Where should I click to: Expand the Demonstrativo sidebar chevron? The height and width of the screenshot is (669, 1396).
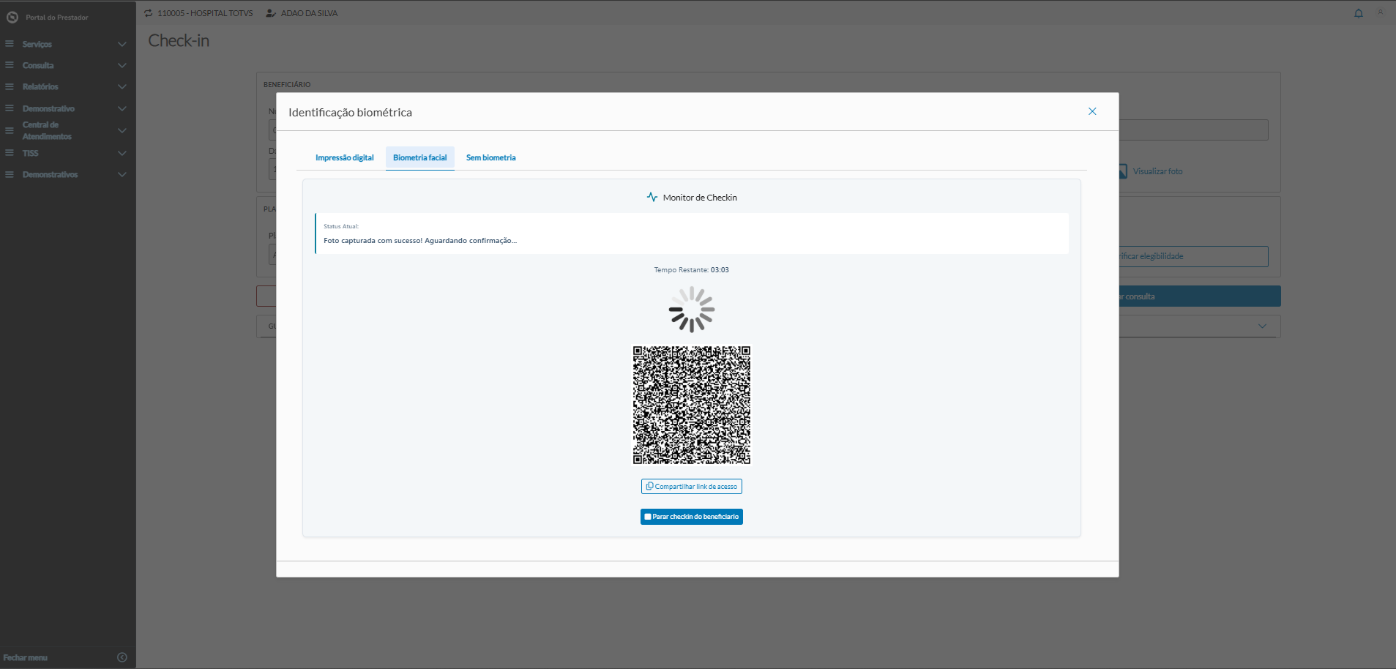pyautogui.click(x=122, y=109)
